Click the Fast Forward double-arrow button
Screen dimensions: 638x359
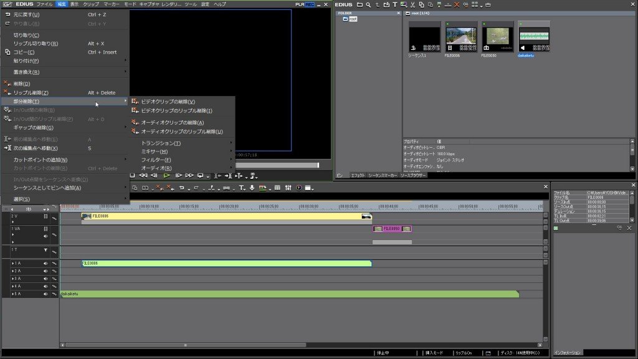pyautogui.click(x=189, y=175)
